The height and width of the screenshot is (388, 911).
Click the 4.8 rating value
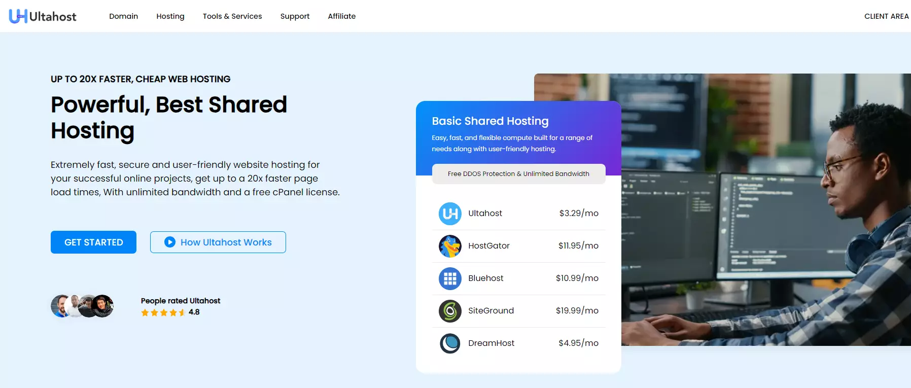pyautogui.click(x=194, y=312)
